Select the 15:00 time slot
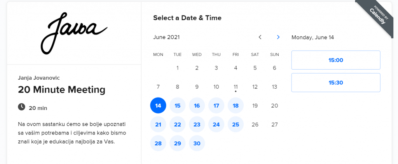This screenshot has width=398, height=164. pyautogui.click(x=336, y=60)
